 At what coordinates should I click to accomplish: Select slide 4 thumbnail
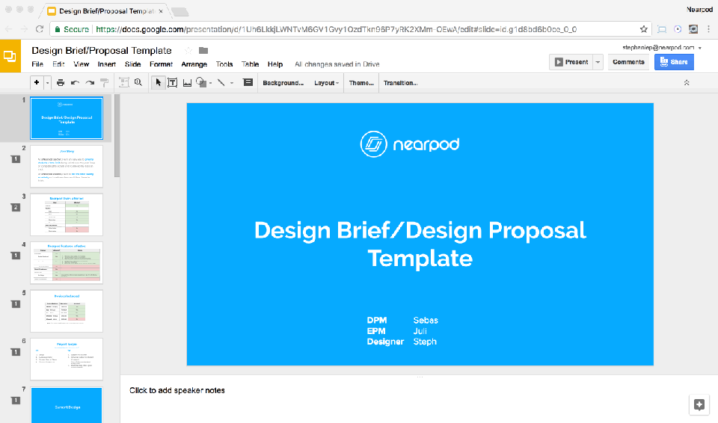[67, 263]
